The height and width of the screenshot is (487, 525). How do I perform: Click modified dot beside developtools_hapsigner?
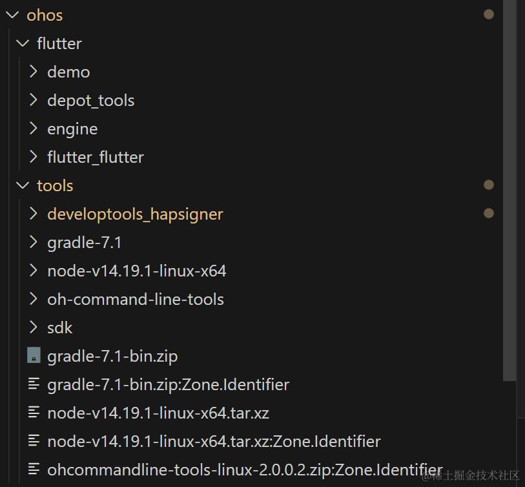(x=489, y=214)
